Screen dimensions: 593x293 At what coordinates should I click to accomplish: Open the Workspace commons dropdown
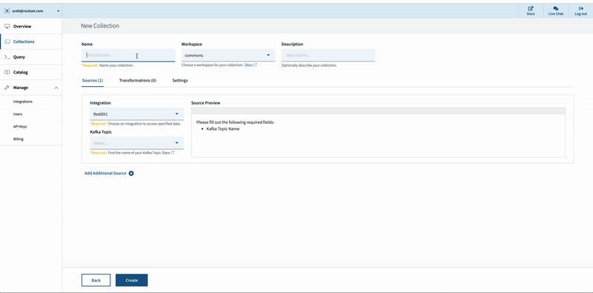tap(228, 56)
